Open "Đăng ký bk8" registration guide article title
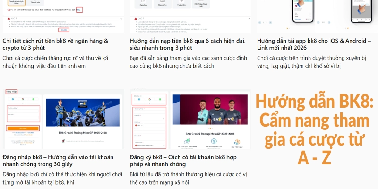The image size is (378, 189). 183,161
